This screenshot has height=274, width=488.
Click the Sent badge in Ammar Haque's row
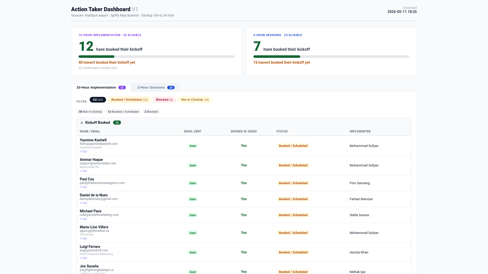[193, 165]
